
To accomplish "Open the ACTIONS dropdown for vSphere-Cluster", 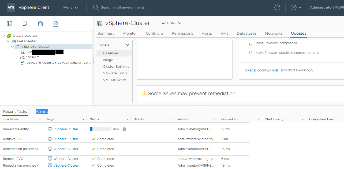I will (171, 23).
